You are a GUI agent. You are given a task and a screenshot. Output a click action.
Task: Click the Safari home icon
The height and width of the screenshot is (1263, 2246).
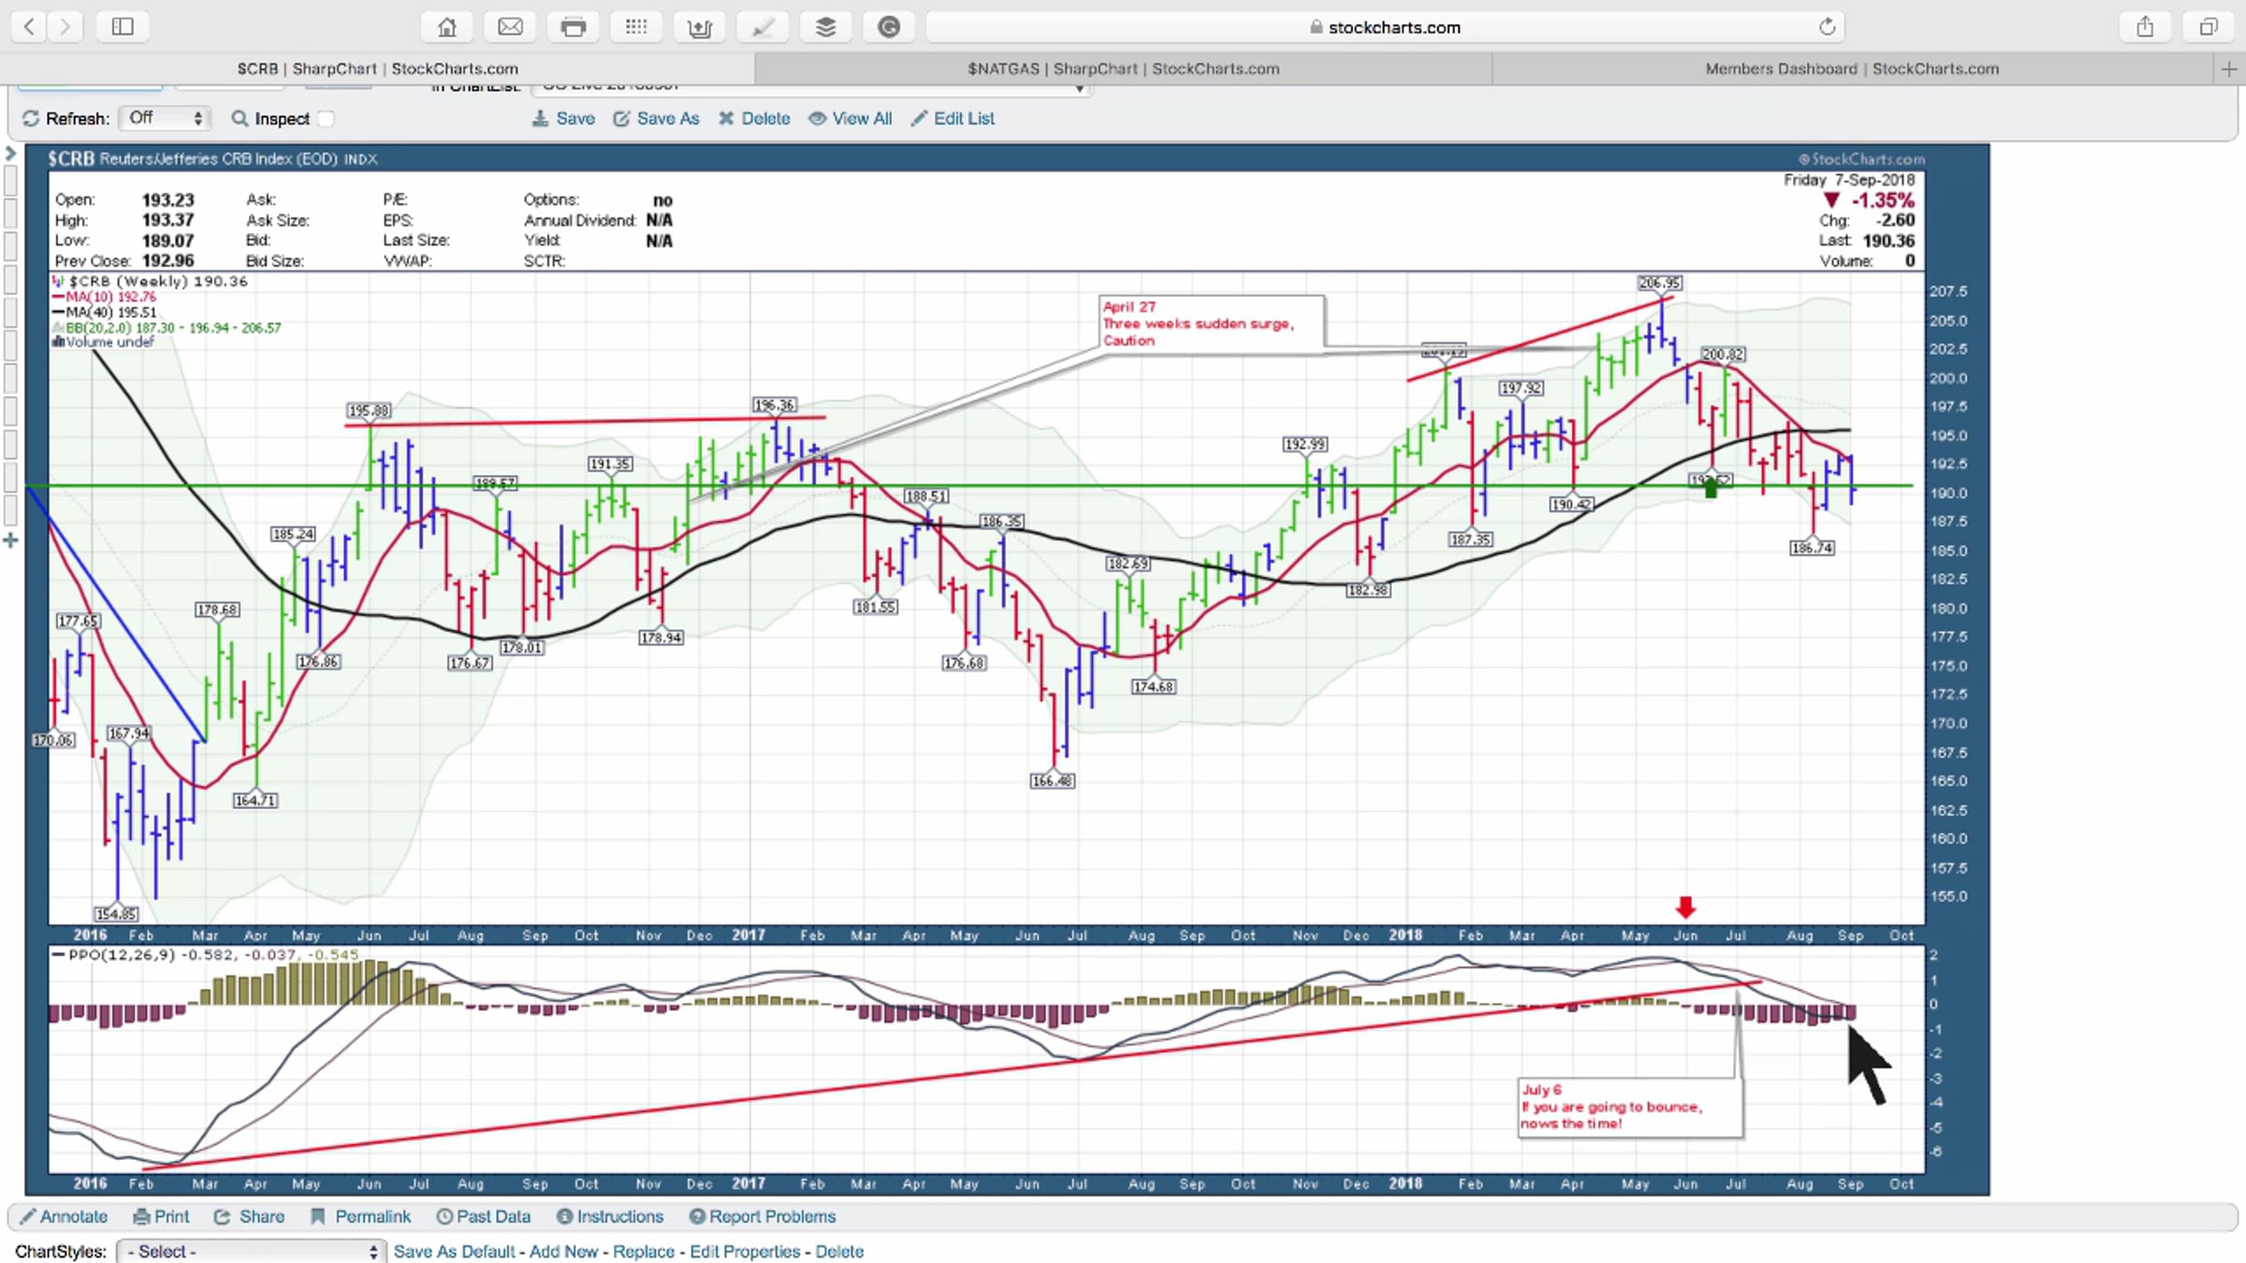(x=447, y=27)
